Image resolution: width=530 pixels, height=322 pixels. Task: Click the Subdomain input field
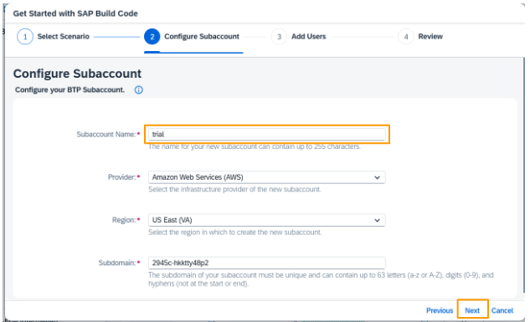click(267, 263)
